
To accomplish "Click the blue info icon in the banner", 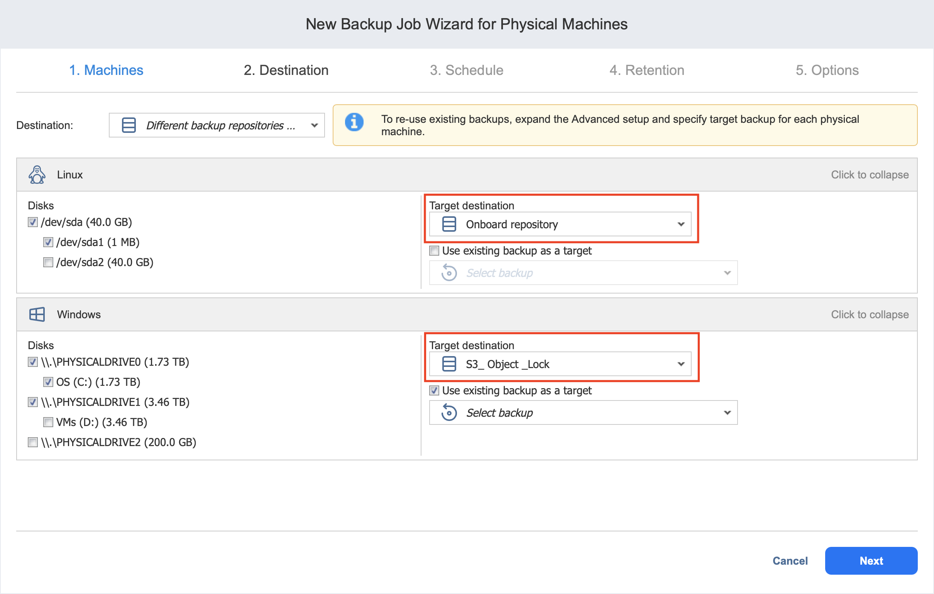I will 354,122.
